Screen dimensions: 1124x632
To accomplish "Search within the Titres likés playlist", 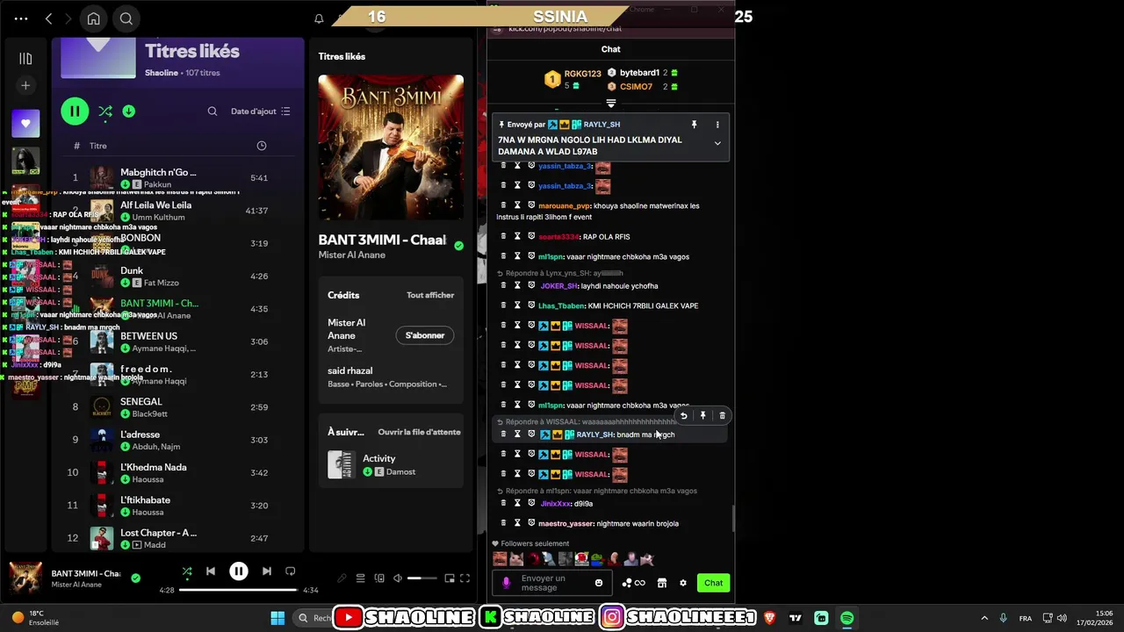I will pyautogui.click(x=212, y=111).
